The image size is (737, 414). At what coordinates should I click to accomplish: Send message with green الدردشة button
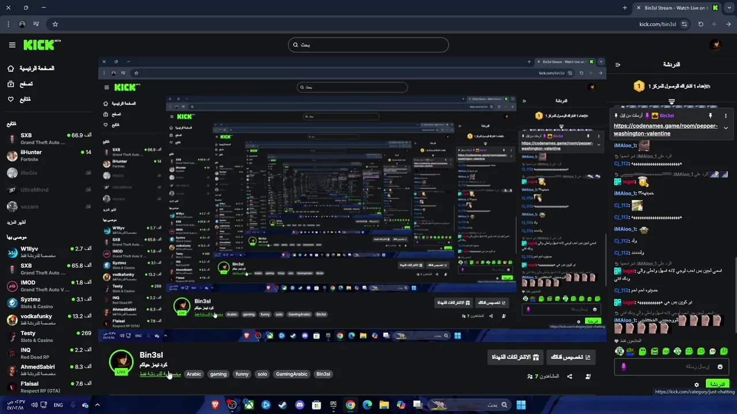[x=717, y=384]
